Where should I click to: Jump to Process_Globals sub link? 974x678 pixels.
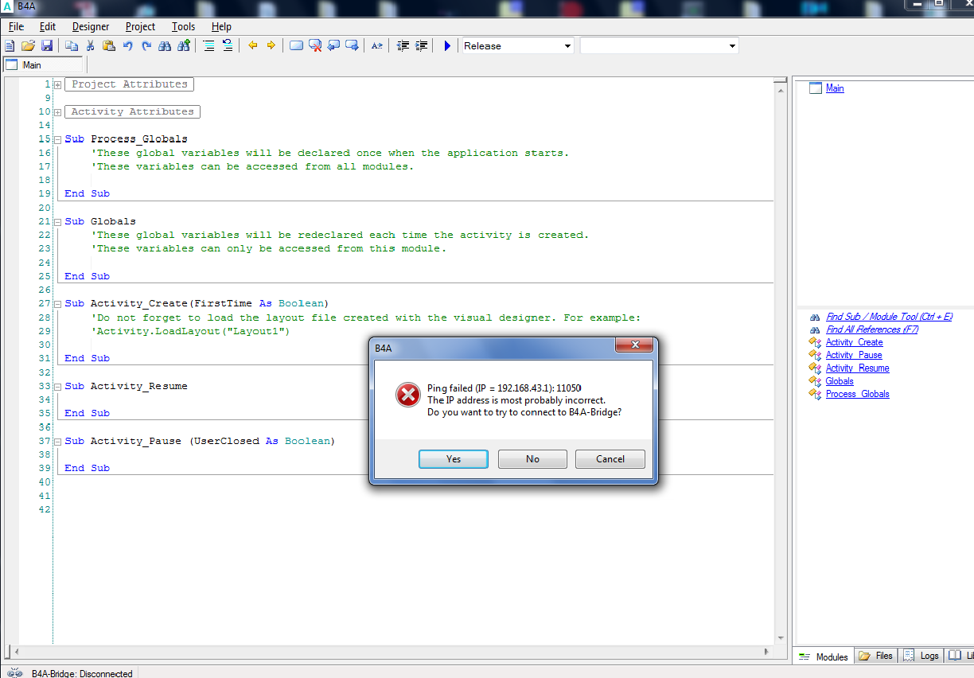coord(857,394)
